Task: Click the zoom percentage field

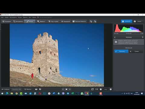Action: click(x=105, y=89)
